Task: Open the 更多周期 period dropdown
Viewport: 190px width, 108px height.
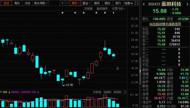Action: point(41,3)
